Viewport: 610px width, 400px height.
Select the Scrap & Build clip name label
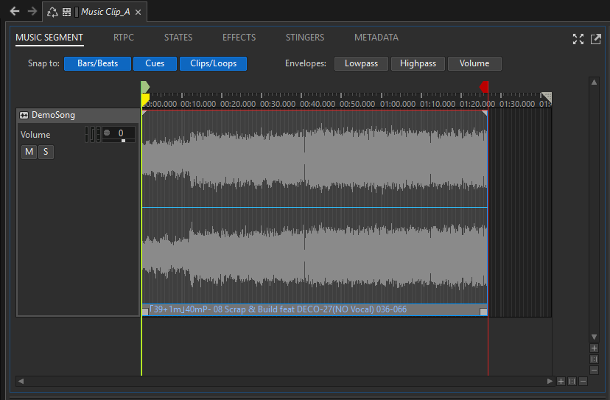278,309
